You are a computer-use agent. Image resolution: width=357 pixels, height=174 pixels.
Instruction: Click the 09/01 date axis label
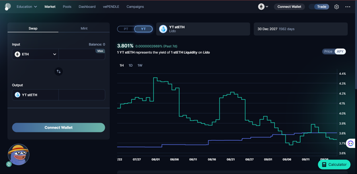(x=268, y=159)
